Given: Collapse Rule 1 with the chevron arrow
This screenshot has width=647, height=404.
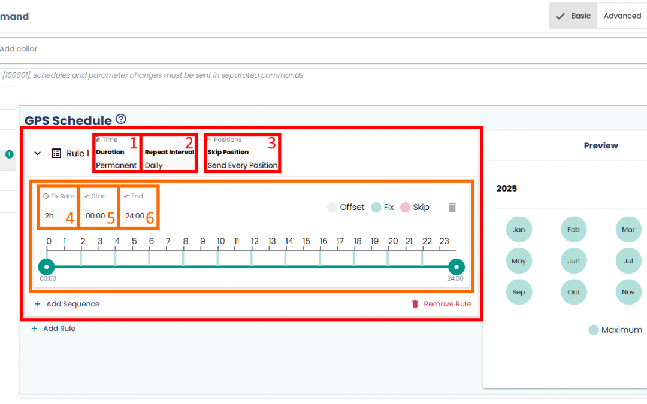Looking at the screenshot, I should click(x=38, y=153).
